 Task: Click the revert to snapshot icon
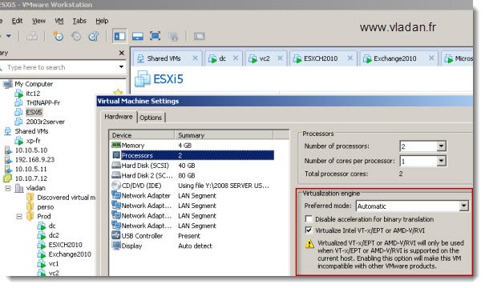(x=76, y=37)
